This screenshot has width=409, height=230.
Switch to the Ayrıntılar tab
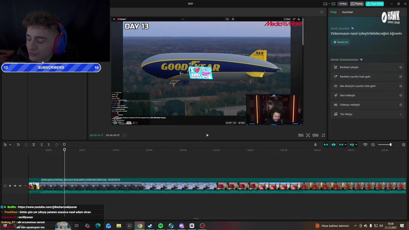347,12
